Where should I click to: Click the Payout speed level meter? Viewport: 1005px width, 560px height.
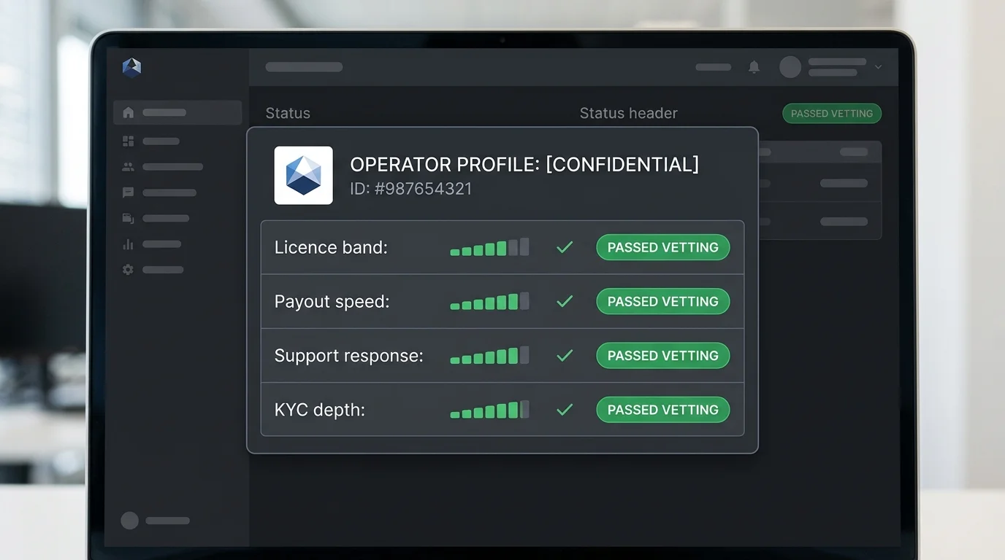[489, 301]
